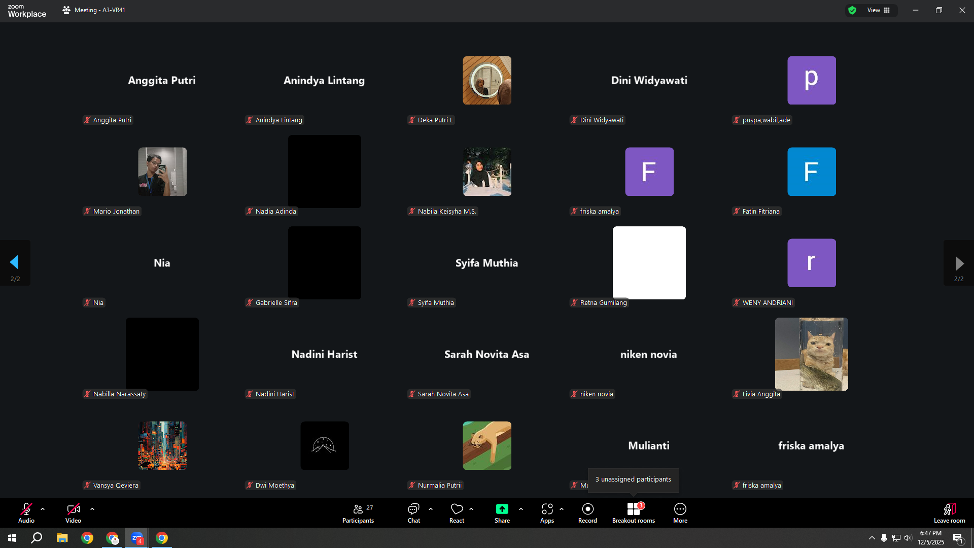The width and height of the screenshot is (974, 548).
Task: Click the Zoom Workplace logo
Action: 27,11
